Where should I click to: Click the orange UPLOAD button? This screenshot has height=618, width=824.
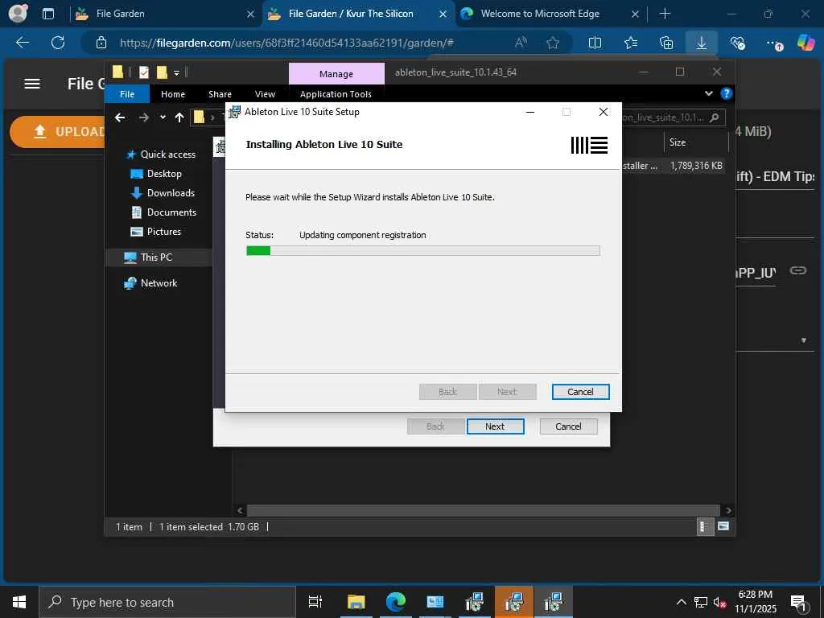pos(58,131)
